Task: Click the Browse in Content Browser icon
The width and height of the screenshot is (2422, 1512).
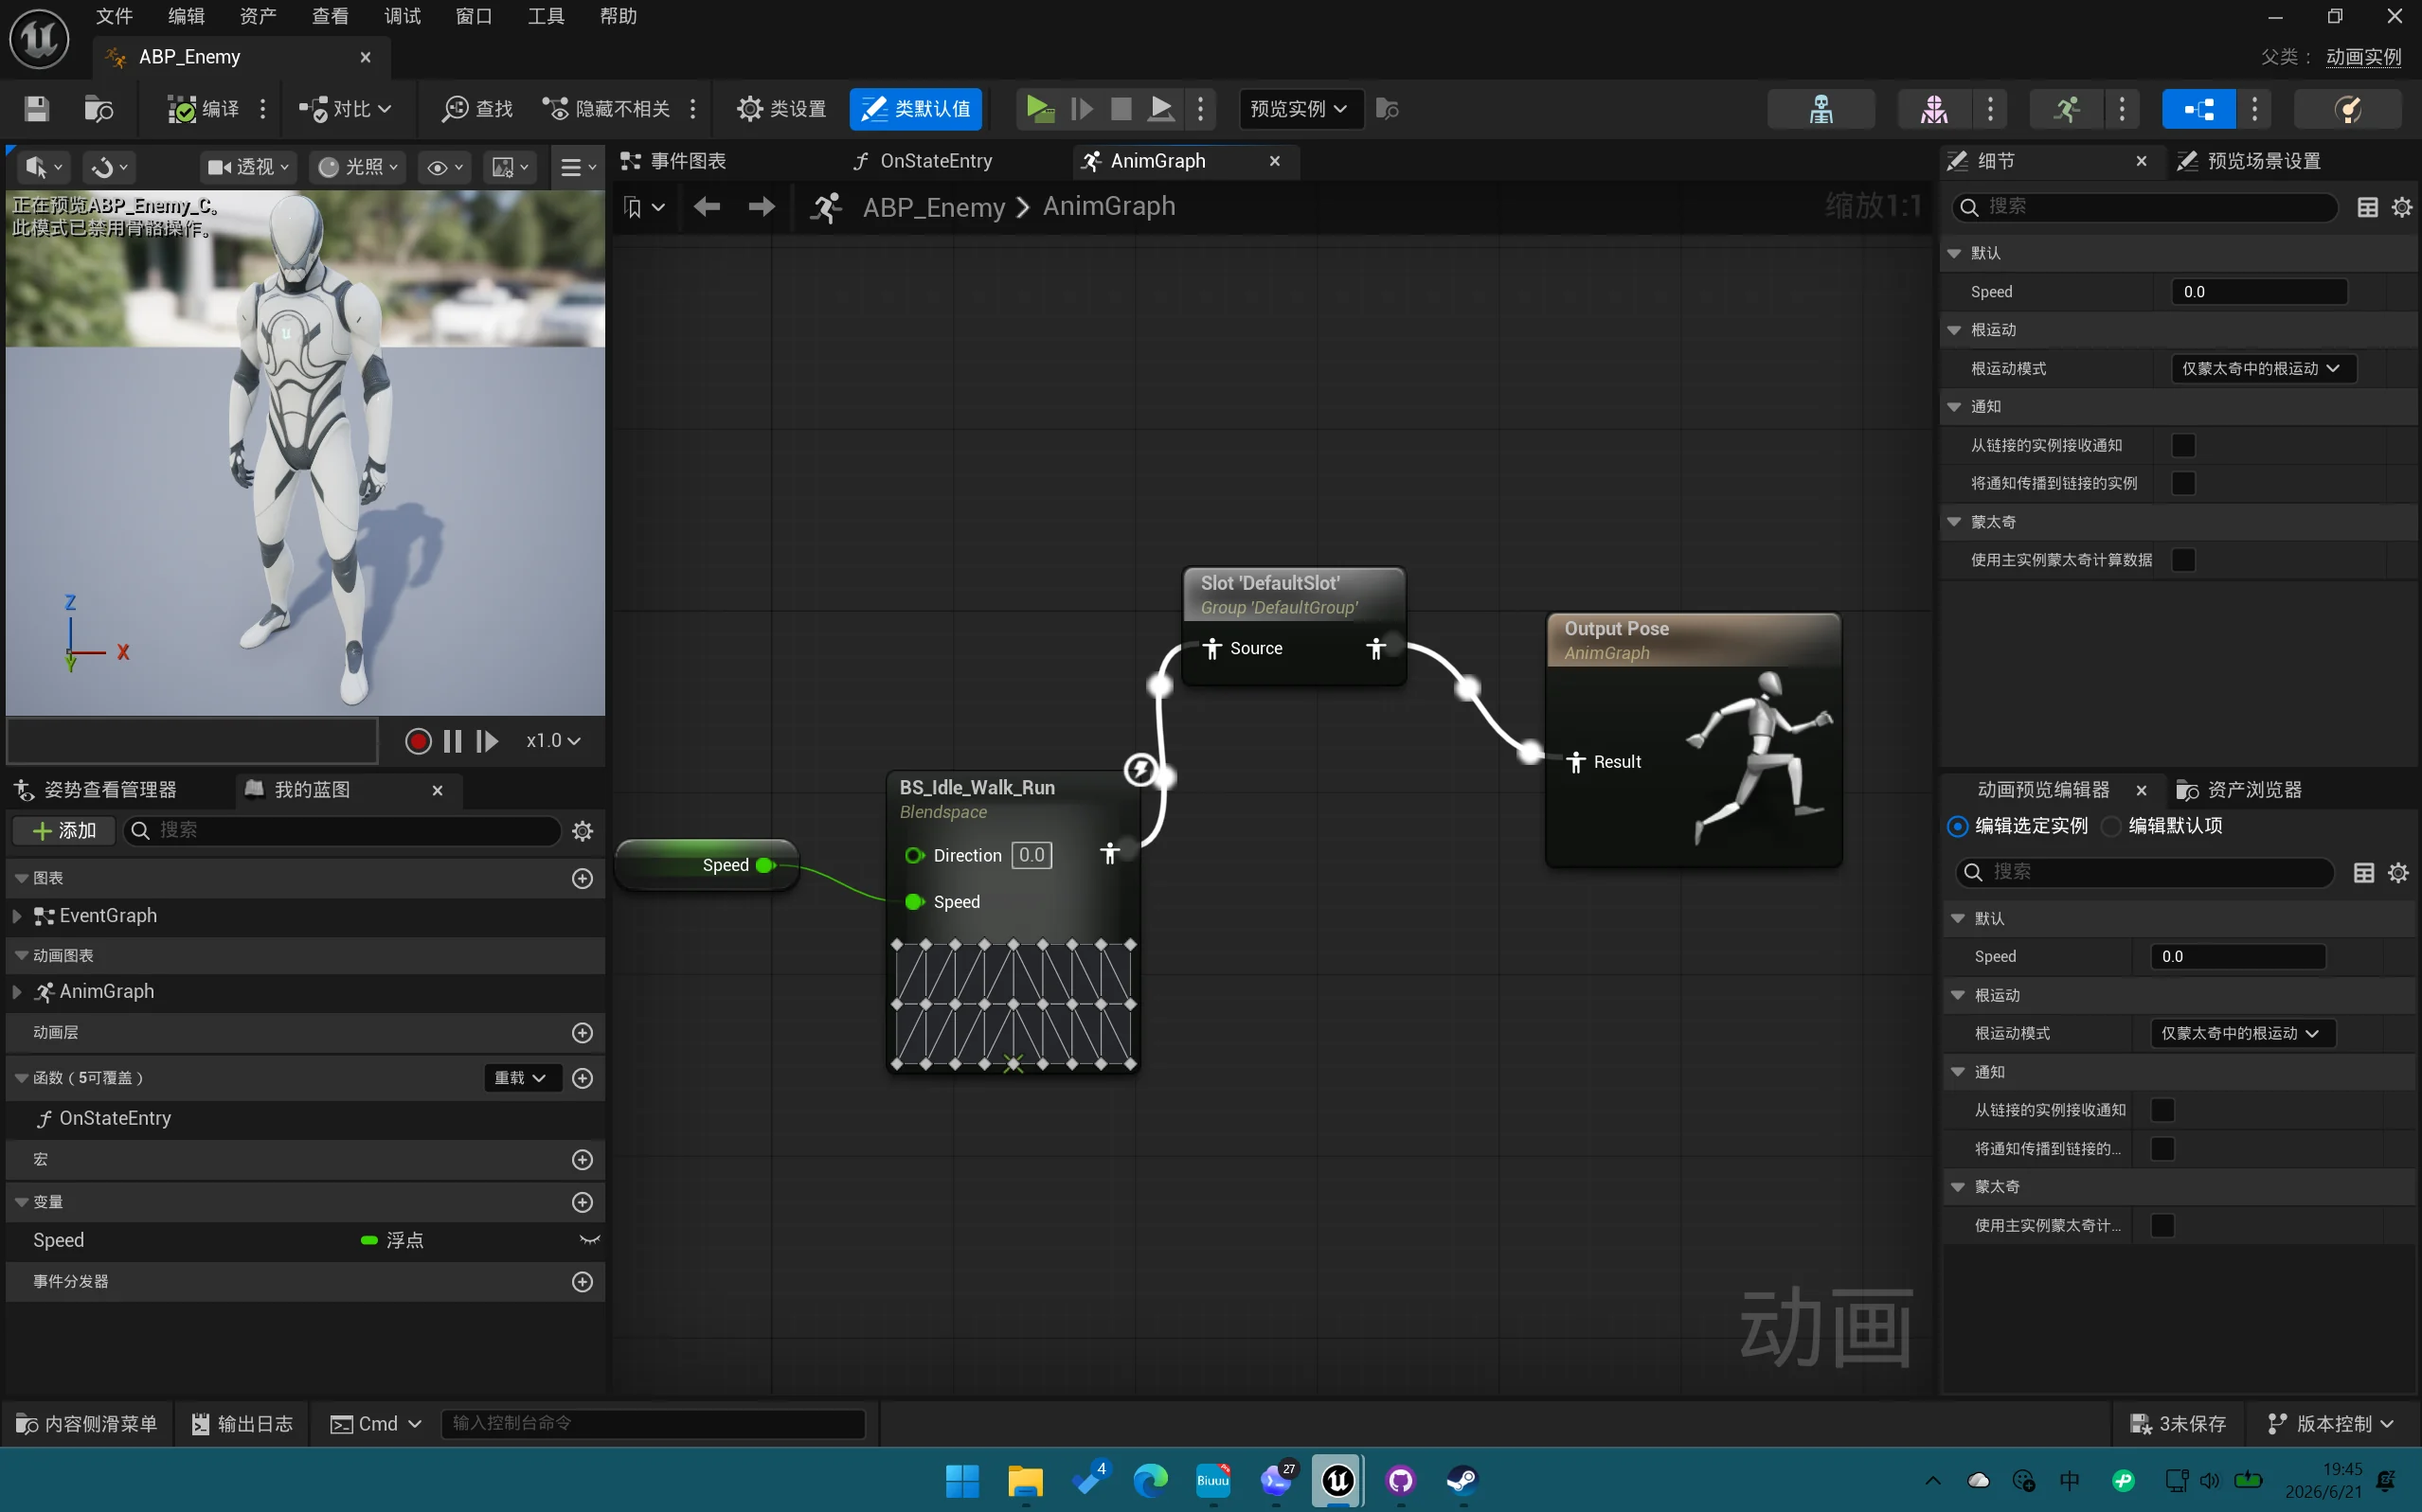Action: (x=99, y=109)
